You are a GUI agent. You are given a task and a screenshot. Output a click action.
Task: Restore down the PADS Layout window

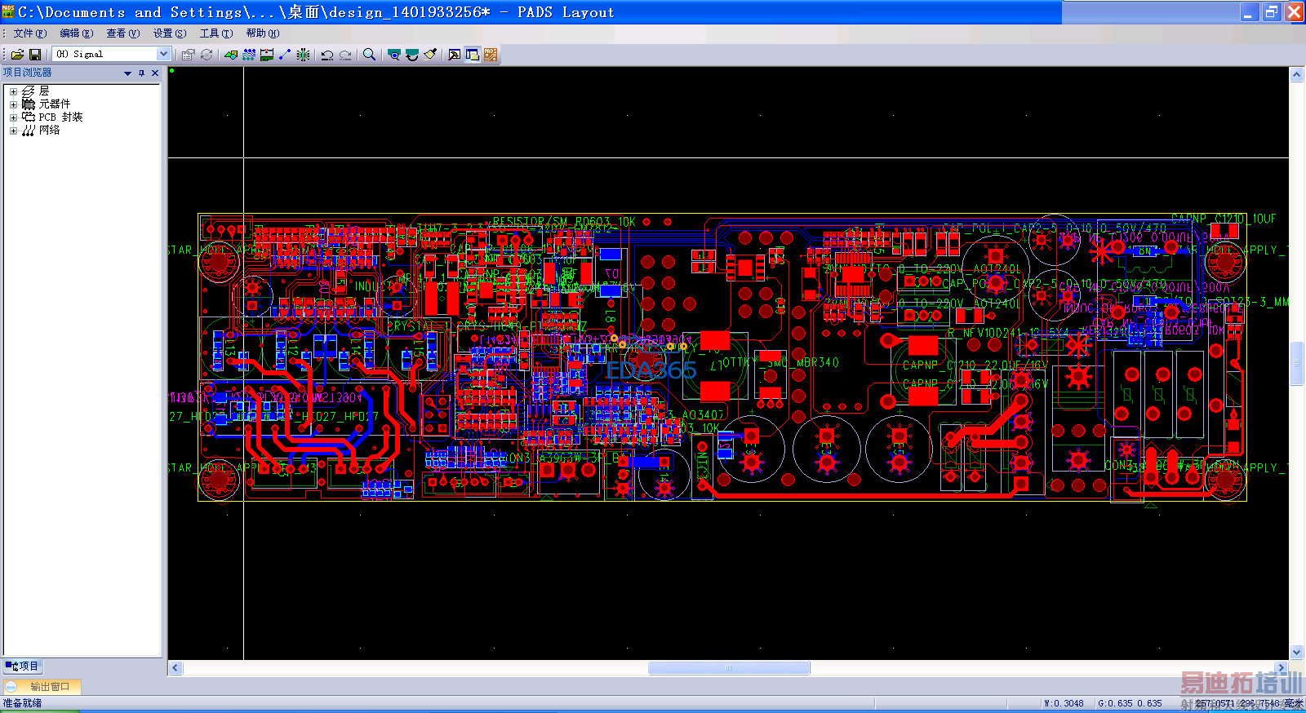point(1272,12)
